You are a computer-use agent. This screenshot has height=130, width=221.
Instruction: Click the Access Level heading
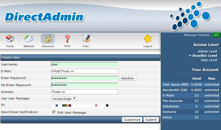pyautogui.click(x=206, y=45)
